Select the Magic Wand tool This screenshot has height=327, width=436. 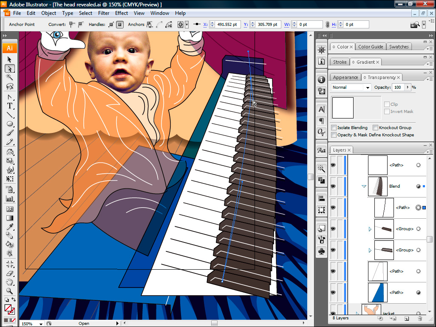[x=10, y=77]
